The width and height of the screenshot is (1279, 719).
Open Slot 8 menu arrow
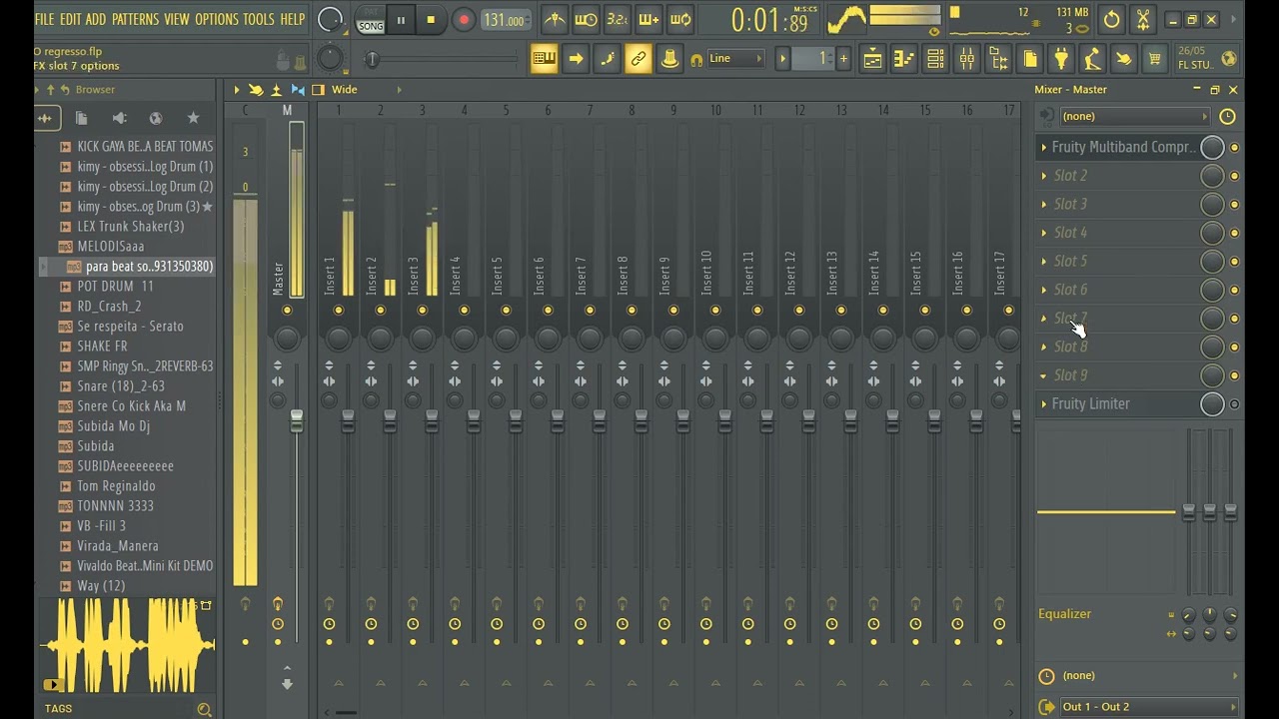click(1043, 348)
